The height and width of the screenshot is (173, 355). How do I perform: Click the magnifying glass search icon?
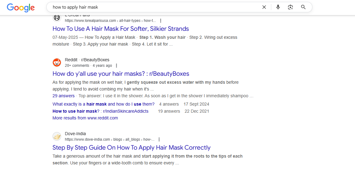click(x=303, y=7)
